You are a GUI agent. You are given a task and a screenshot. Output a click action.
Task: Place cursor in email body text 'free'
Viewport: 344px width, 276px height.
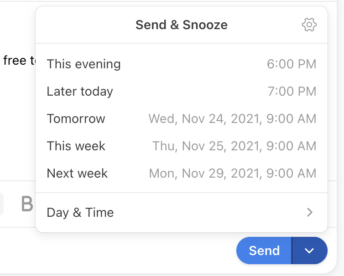15,60
